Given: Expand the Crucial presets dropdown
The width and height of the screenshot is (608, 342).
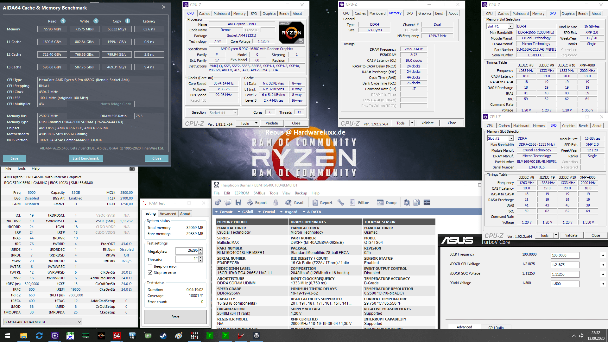Looking at the screenshot, I should point(266,212).
